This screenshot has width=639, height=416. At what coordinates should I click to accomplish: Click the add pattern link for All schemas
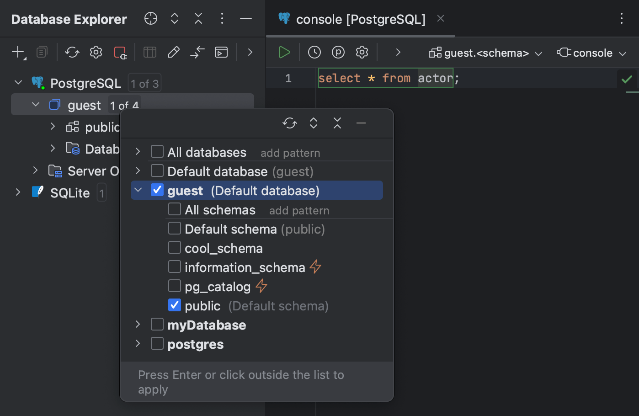coord(299,210)
